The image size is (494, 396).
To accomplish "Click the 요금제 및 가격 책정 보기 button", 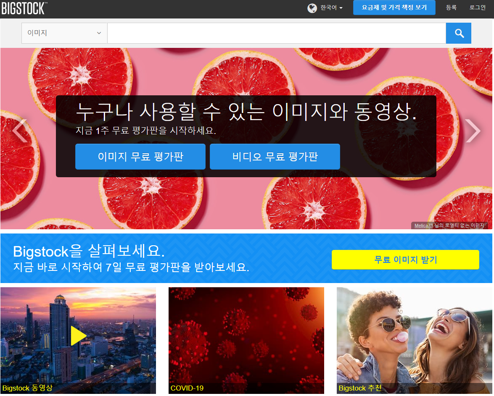I will pos(394,8).
